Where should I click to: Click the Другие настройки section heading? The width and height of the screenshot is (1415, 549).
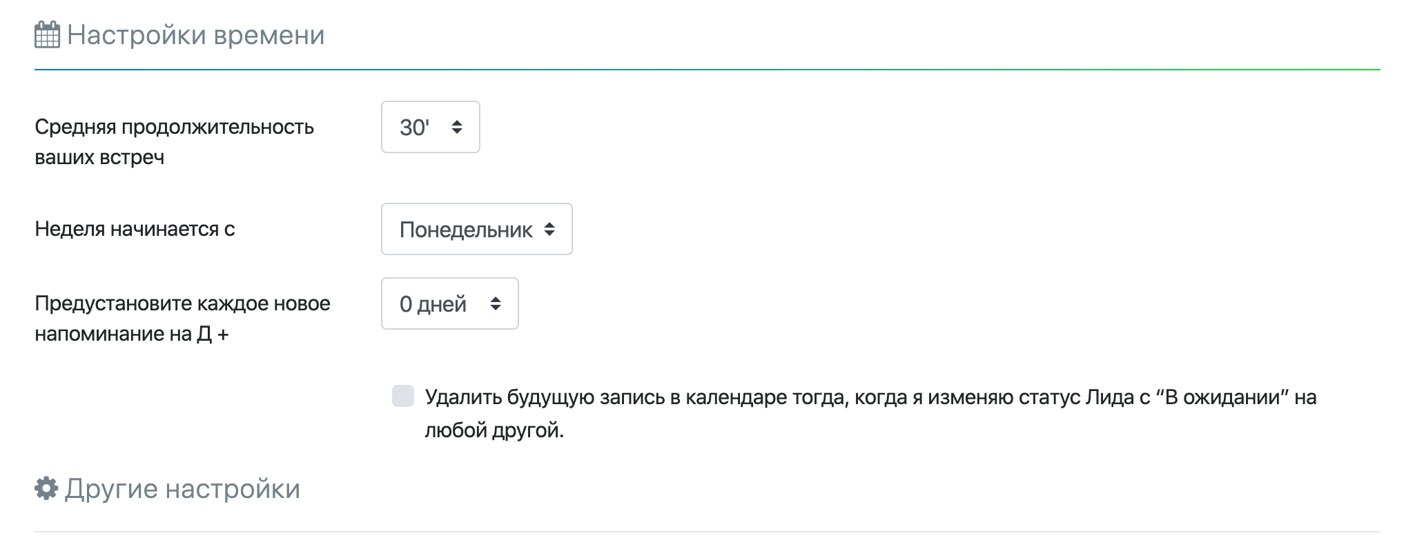tap(182, 489)
